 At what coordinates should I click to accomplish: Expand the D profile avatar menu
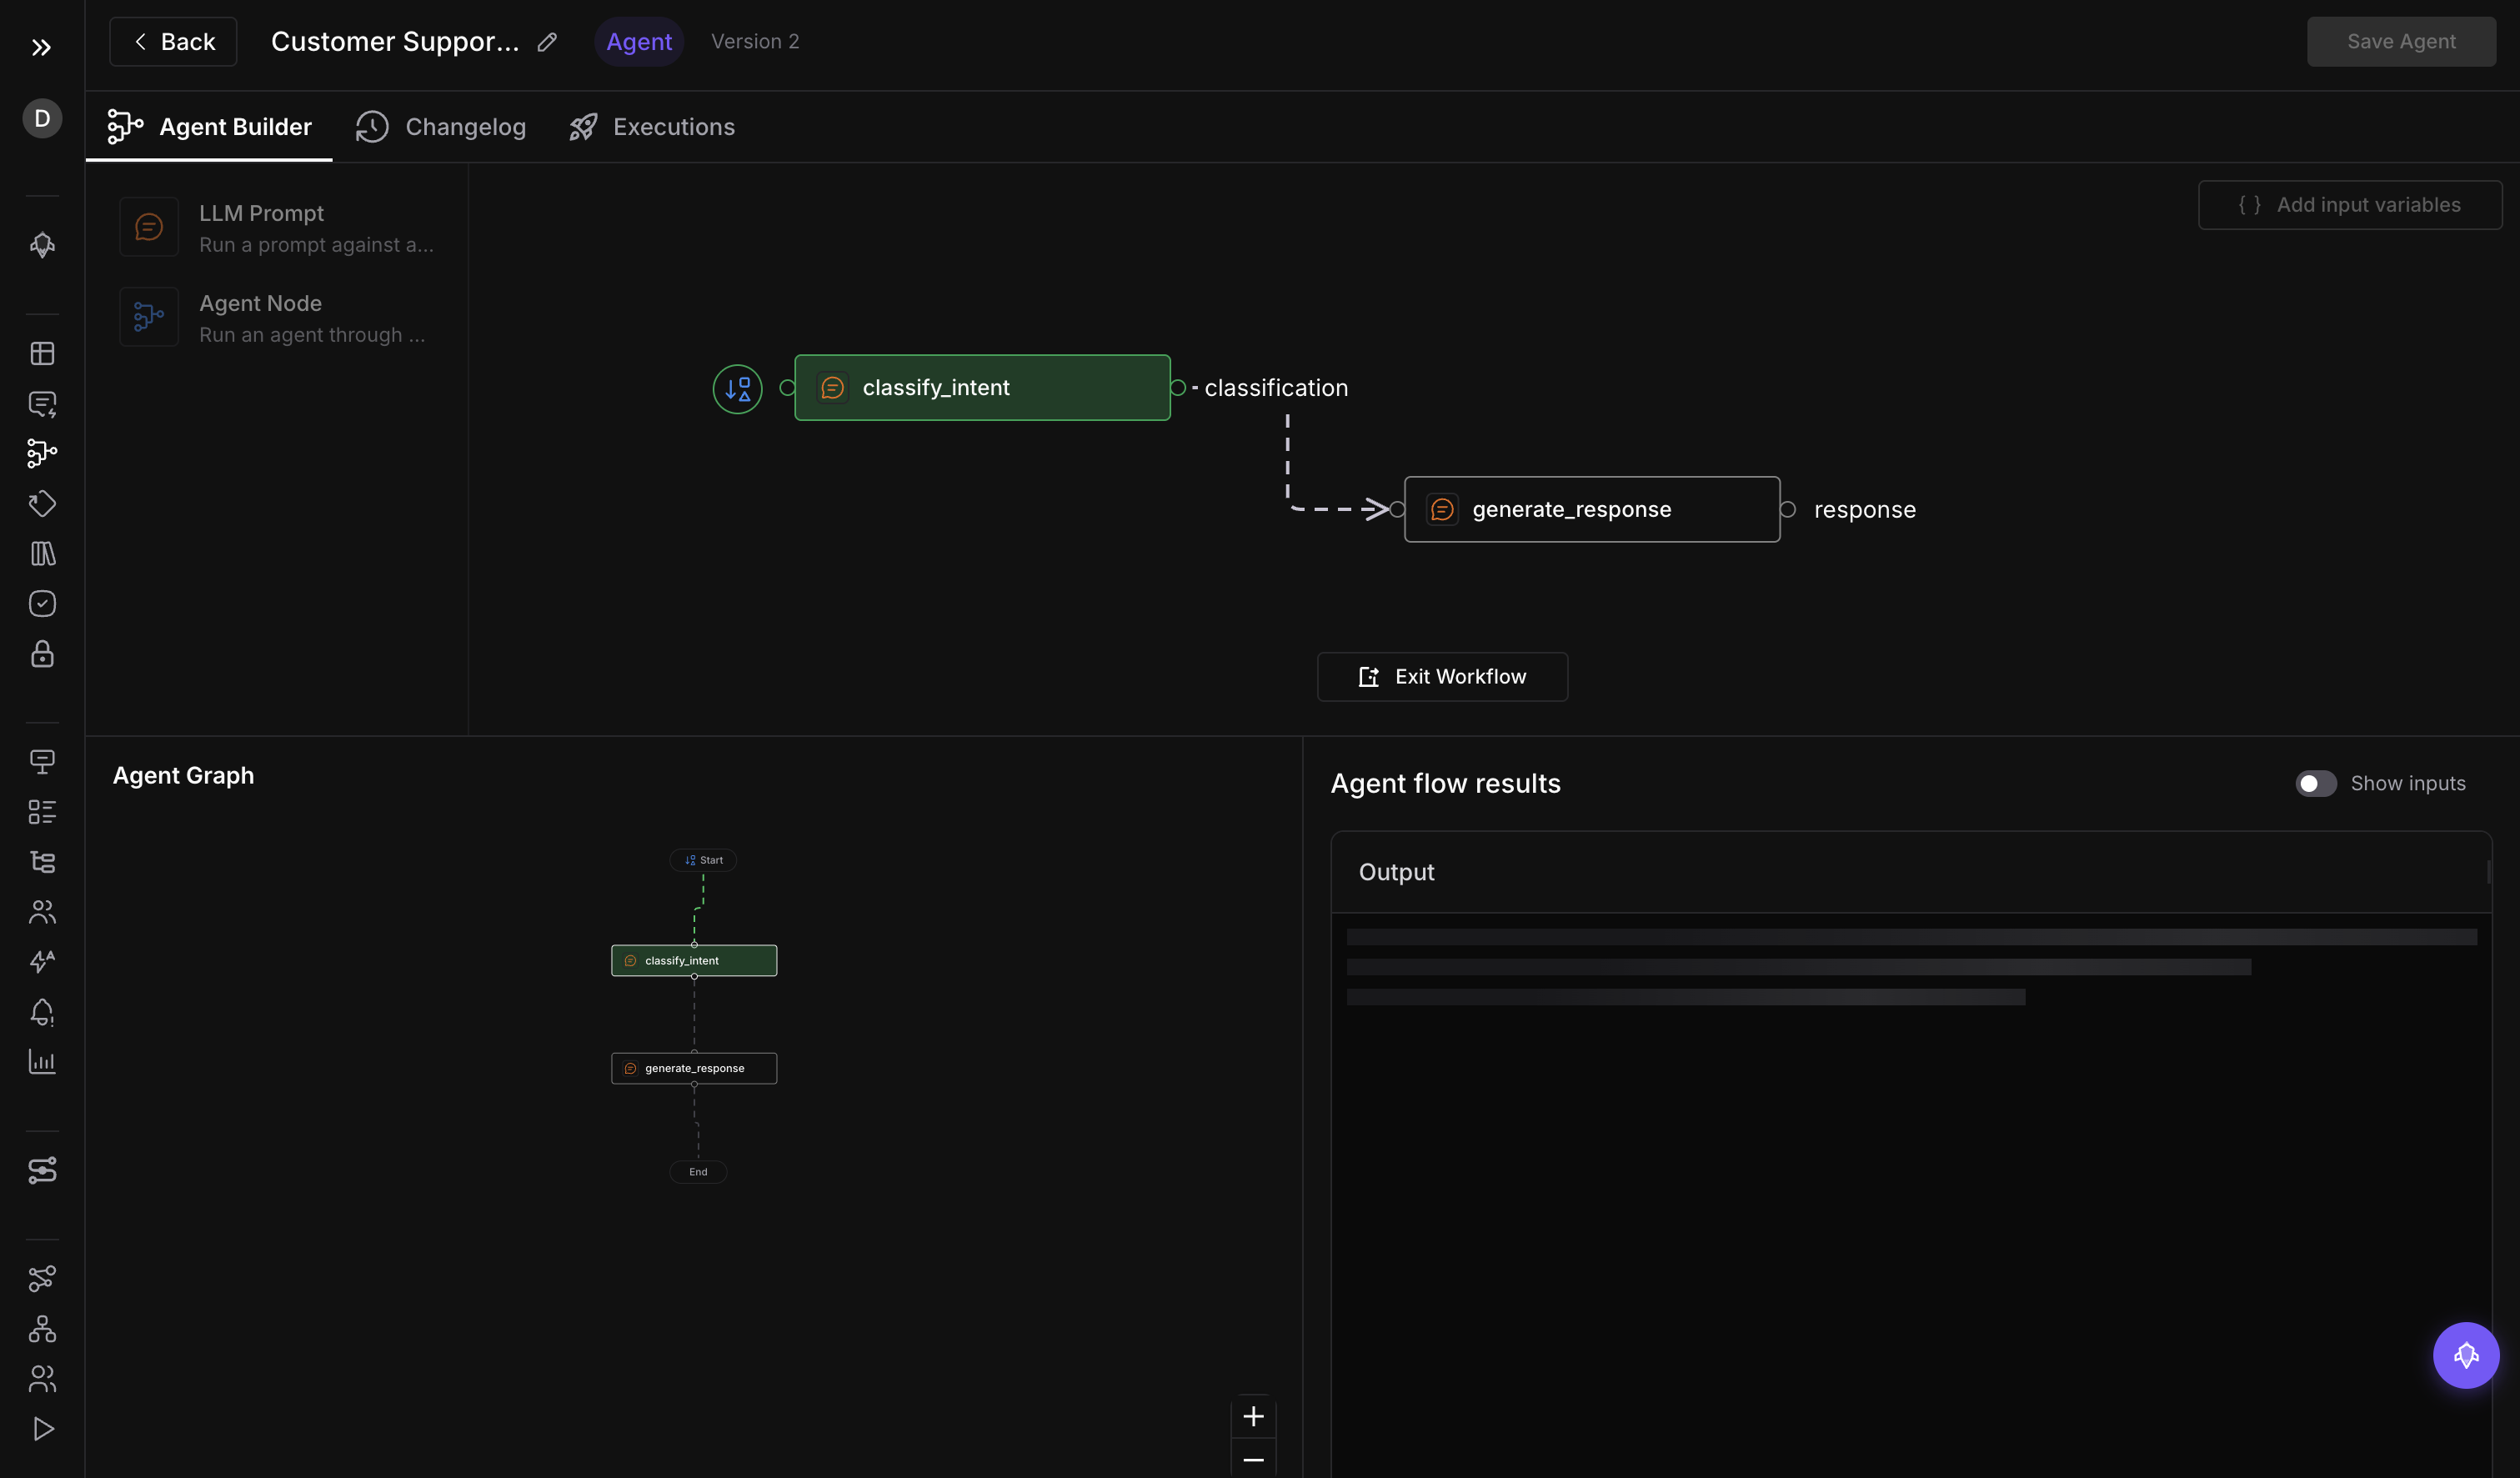(42, 118)
